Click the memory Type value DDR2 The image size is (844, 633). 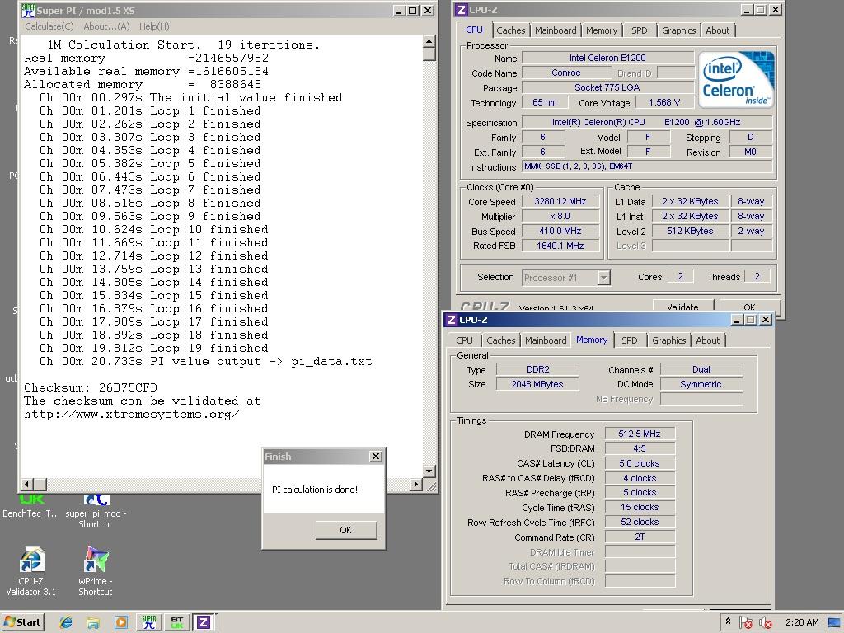pyautogui.click(x=537, y=369)
